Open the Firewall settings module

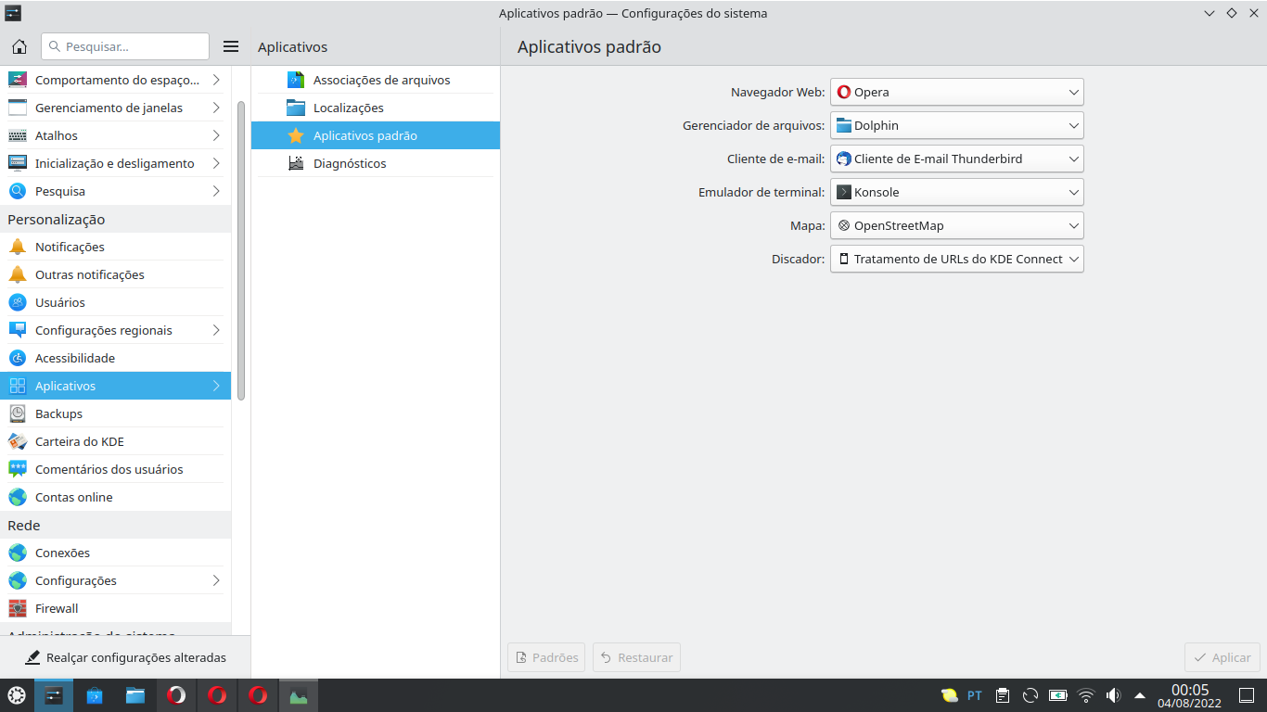click(115, 608)
